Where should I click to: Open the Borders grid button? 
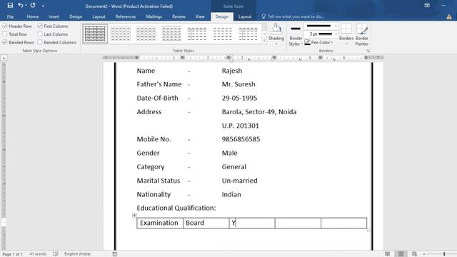pyautogui.click(x=346, y=29)
